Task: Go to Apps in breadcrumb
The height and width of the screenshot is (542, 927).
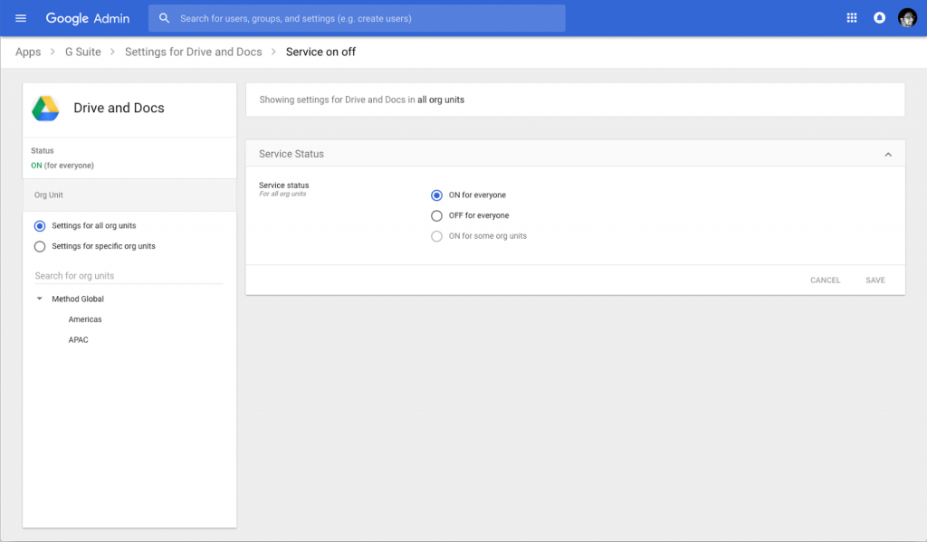Action: click(x=28, y=52)
